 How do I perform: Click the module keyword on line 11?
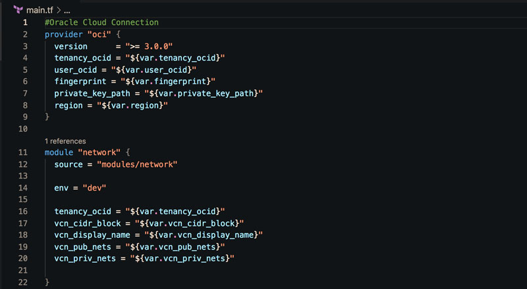tap(59, 152)
